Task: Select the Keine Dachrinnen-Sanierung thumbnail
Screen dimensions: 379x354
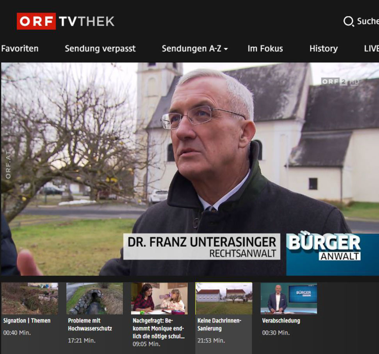Action: coord(224,298)
